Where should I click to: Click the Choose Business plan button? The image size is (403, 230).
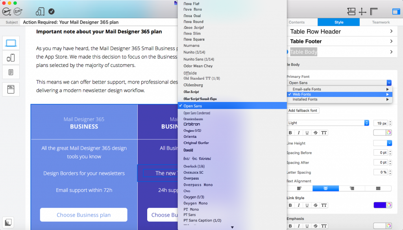pyautogui.click(x=83, y=215)
